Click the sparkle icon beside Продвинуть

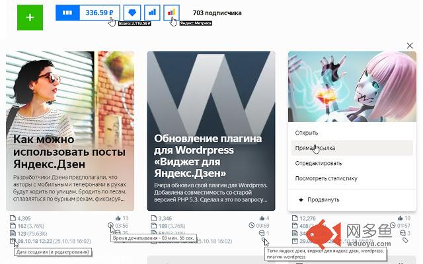(301, 200)
